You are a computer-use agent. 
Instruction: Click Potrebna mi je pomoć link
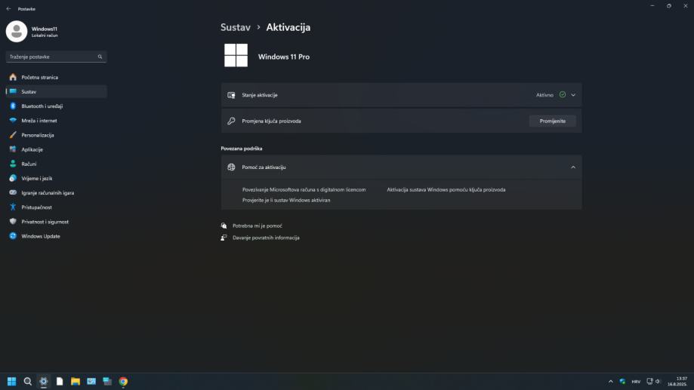[x=258, y=226]
